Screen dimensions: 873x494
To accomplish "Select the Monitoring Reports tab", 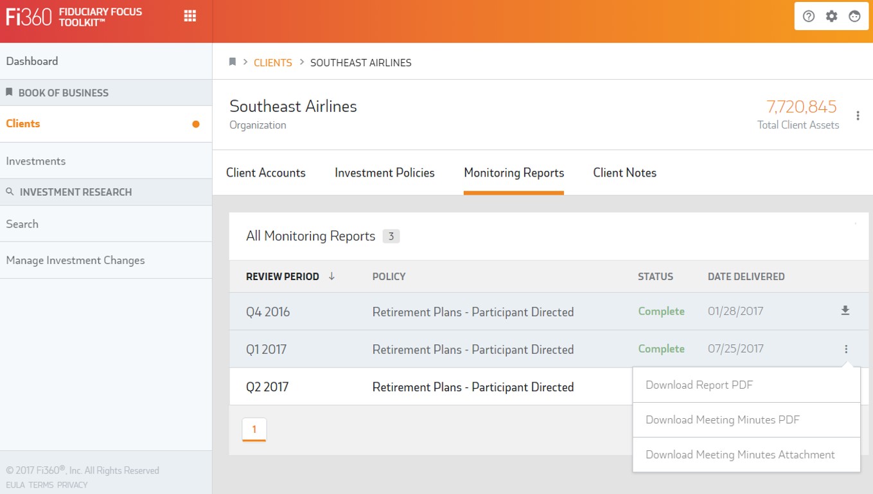I will (x=514, y=173).
